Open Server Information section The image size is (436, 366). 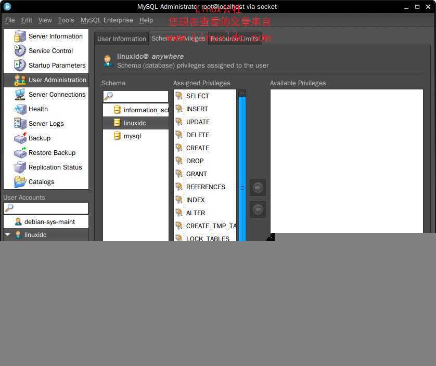pyautogui.click(x=46, y=36)
